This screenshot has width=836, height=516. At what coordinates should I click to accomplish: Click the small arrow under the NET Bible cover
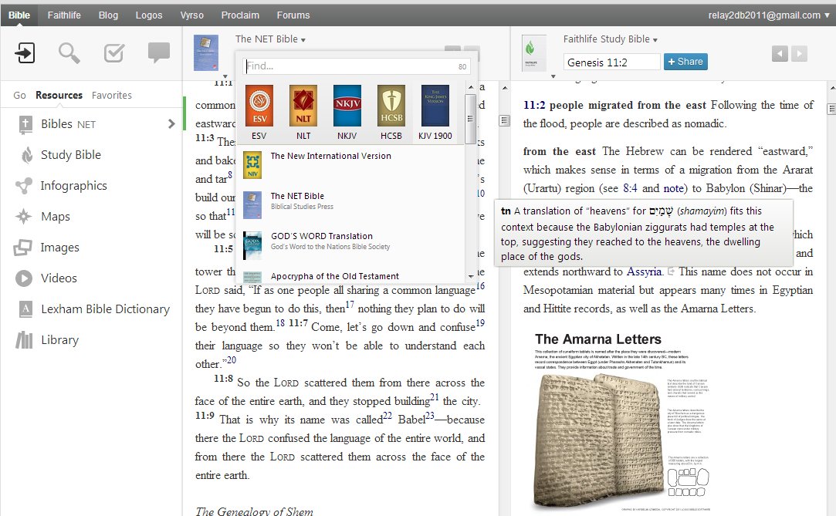(225, 76)
